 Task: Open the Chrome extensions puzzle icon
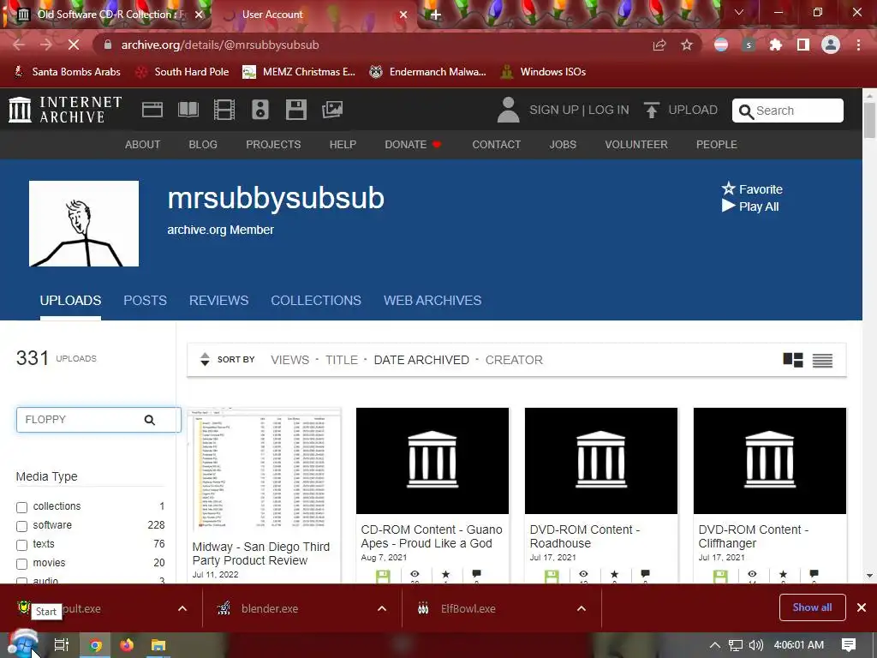click(775, 45)
